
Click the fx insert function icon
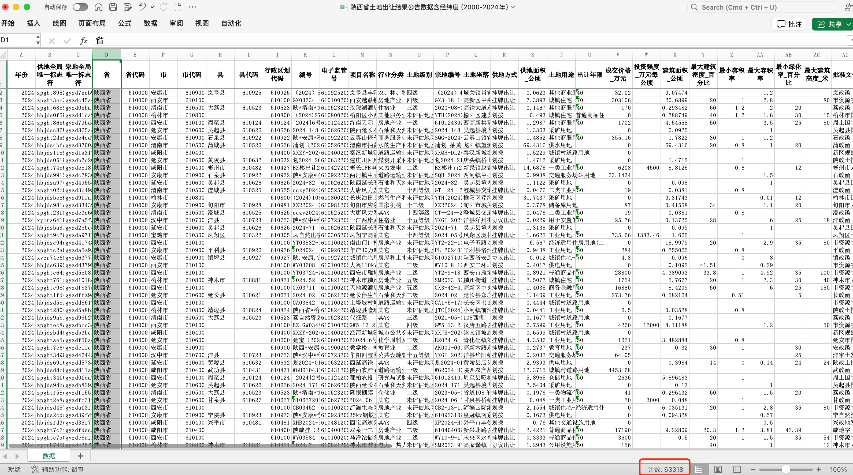point(84,40)
